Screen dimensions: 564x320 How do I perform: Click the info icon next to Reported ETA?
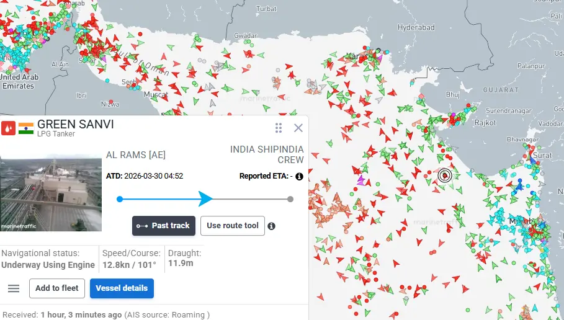coord(299,177)
